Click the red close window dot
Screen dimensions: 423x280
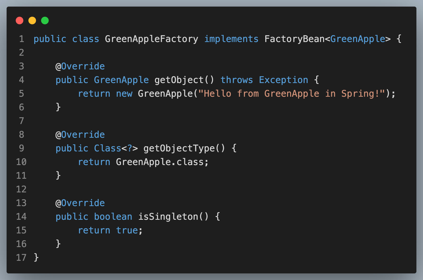point(20,21)
